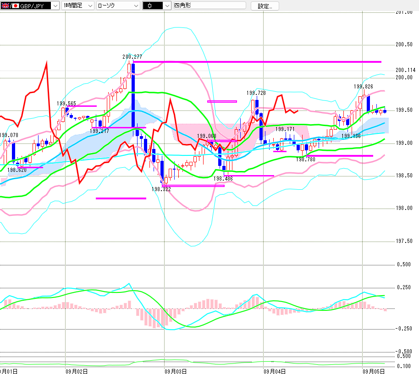The width and height of the screenshot is (419, 374).
Task: Click the 198.620 low price label
Action: coord(17,170)
